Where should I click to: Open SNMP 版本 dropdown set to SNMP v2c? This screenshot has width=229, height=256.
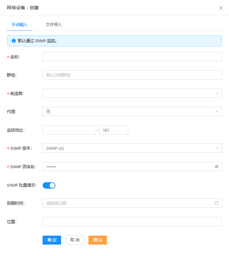click(x=132, y=148)
